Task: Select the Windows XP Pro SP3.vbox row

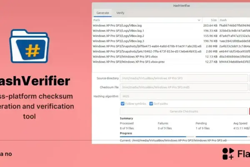Action: pos(171,57)
